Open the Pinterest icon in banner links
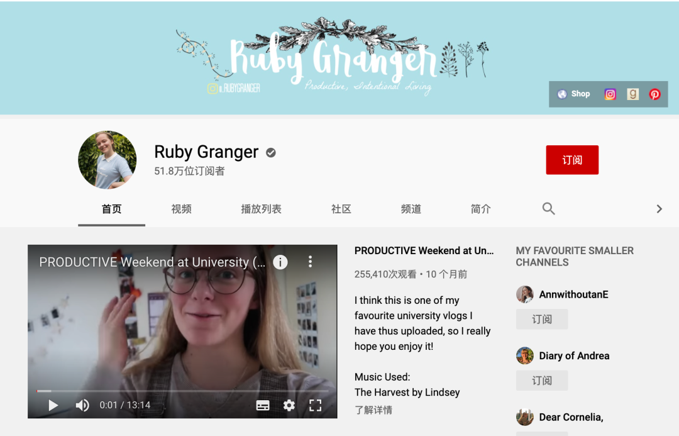The height and width of the screenshot is (436, 679). pyautogui.click(x=654, y=94)
